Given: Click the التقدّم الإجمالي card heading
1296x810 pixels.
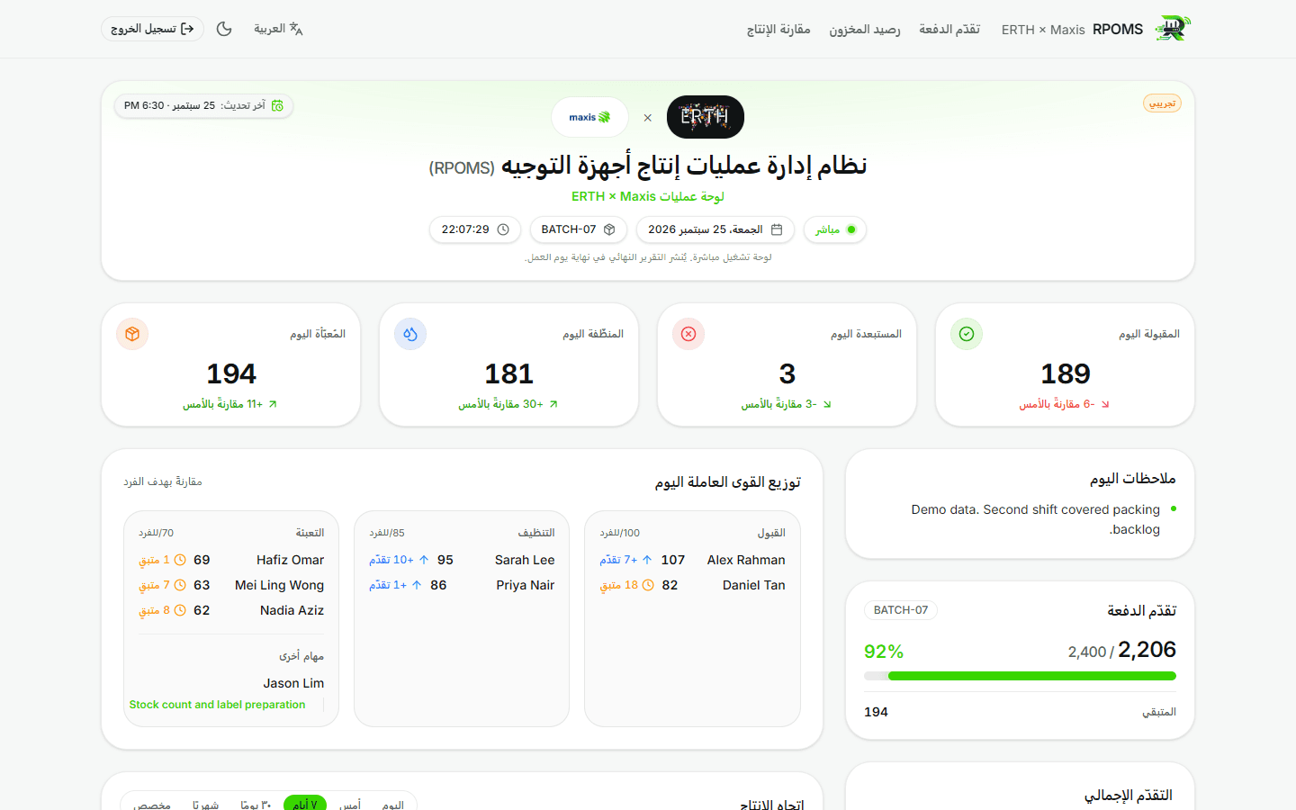Looking at the screenshot, I should [1128, 796].
